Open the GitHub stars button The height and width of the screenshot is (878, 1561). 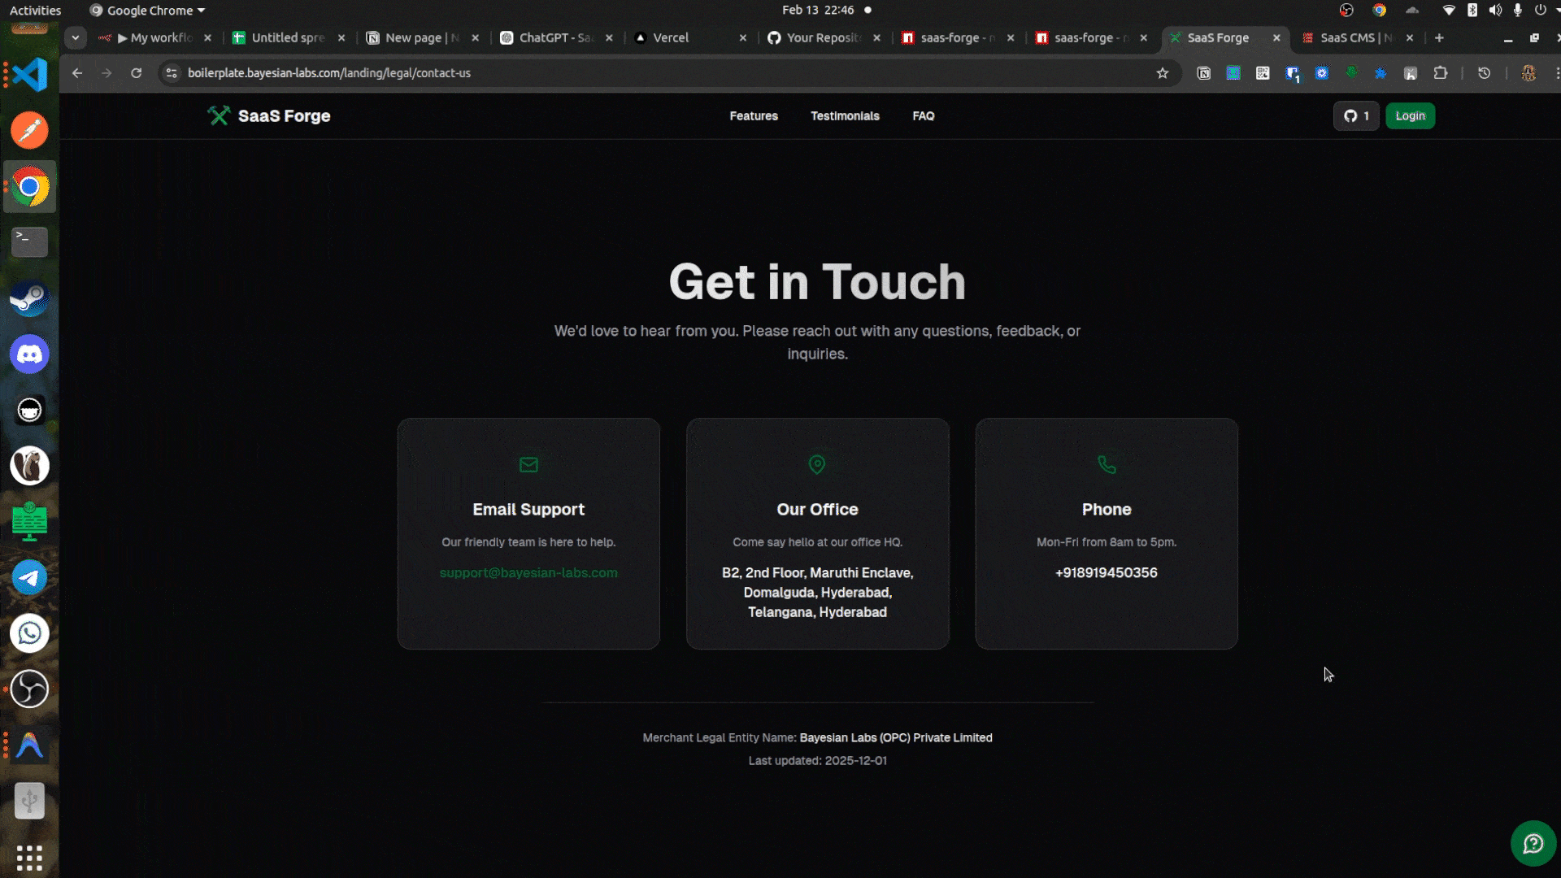pos(1356,115)
